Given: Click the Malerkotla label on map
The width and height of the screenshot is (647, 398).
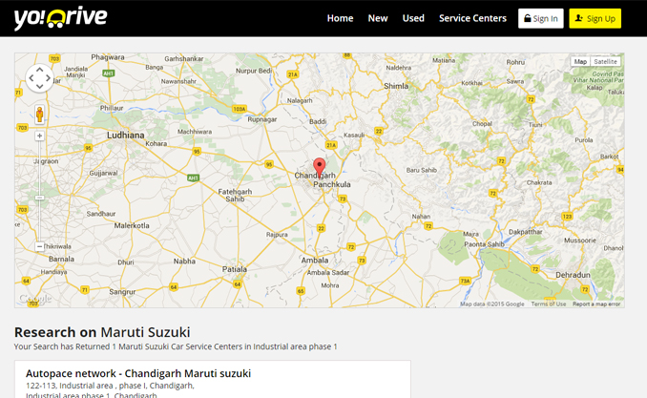Looking at the screenshot, I should pyautogui.click(x=132, y=225).
